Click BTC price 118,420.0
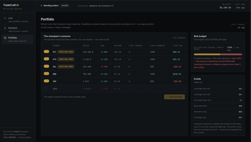The height and width of the screenshot is (142, 251). [88, 52]
